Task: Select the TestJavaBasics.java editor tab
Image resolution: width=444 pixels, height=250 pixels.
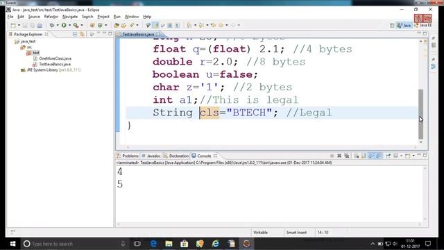Action: 138,34
